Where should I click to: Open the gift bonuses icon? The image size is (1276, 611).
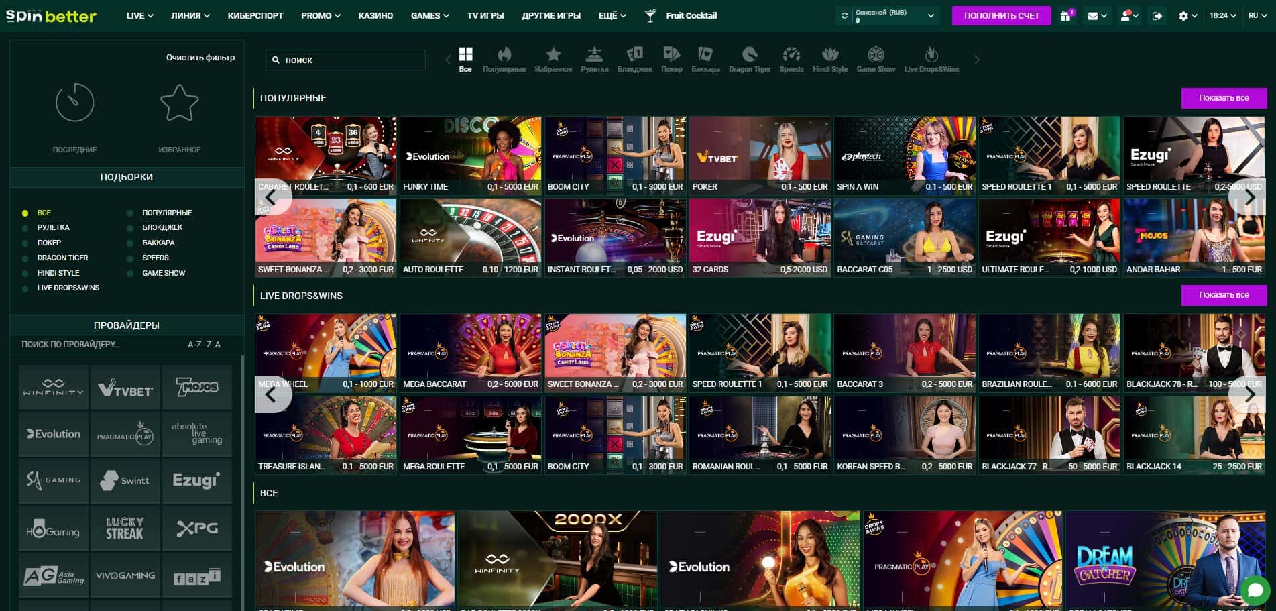click(x=1066, y=15)
